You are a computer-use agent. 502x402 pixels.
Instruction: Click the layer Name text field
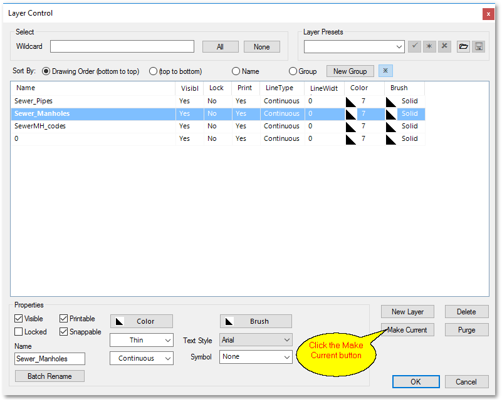(50, 359)
